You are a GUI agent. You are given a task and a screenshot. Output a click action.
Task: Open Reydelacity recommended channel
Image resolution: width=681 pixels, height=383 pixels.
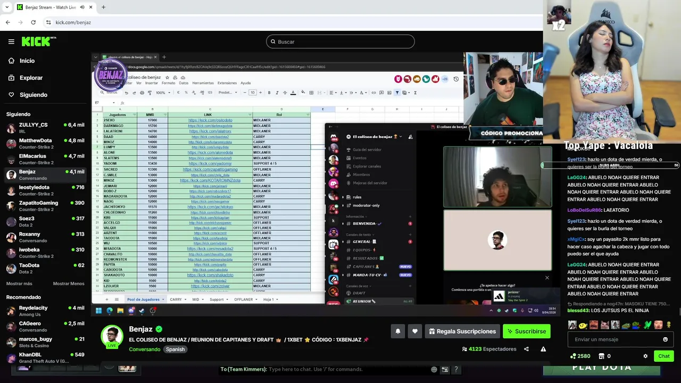coord(45,311)
